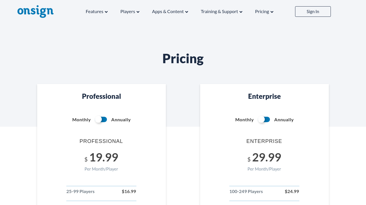Image resolution: width=366 pixels, height=205 pixels.
Task: Expand the Features chevron arrow
Action: [106, 12]
